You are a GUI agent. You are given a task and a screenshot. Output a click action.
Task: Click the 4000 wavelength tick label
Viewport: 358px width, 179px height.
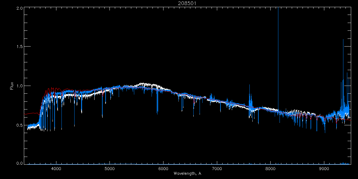point(56,169)
